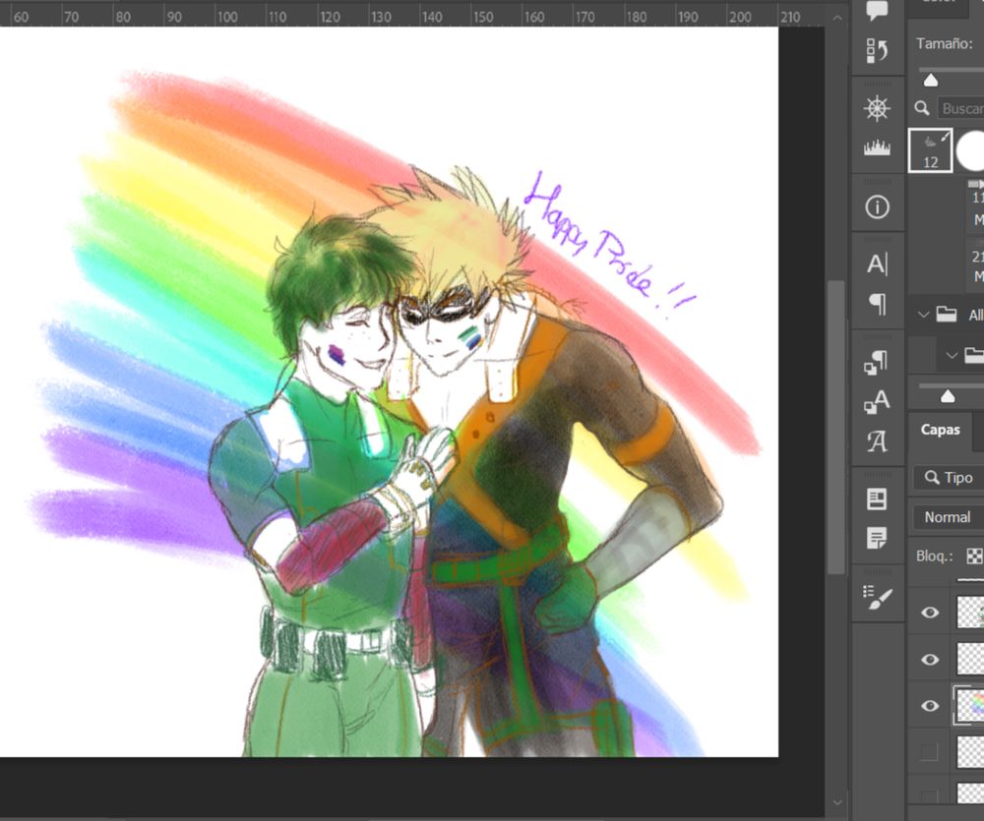Click the Buscar brush search field
This screenshot has height=821, width=984.
(960, 108)
